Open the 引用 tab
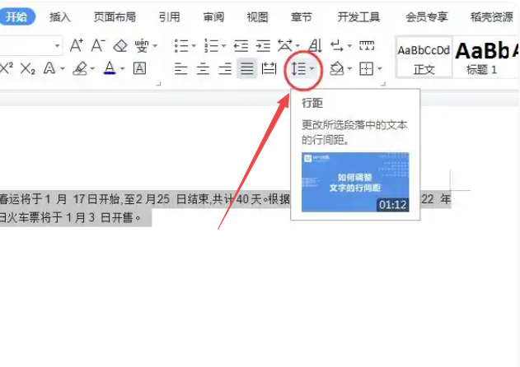Screen dimensions: 520x367 pos(170,17)
